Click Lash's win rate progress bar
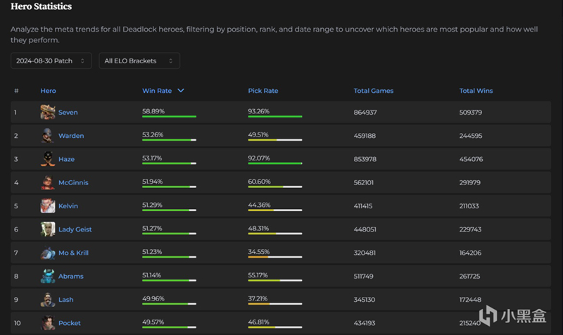The width and height of the screenshot is (563, 335). pos(169,304)
